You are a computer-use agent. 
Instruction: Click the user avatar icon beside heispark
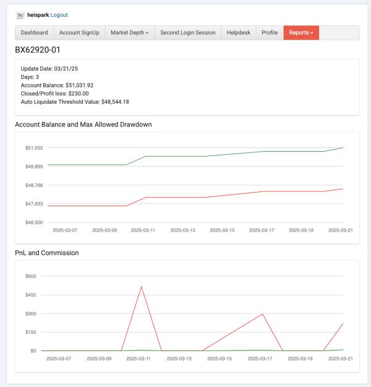(20, 15)
